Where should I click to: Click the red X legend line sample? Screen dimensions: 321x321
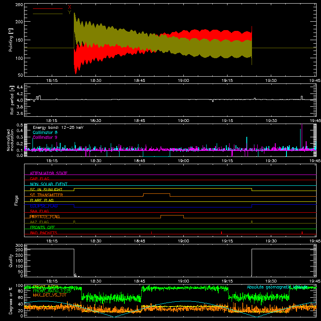pyautogui.click(x=48, y=8)
